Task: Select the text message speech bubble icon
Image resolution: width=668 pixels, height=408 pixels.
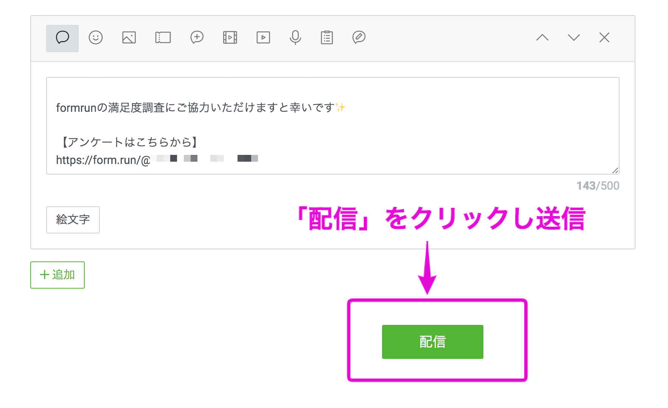Action: tap(62, 38)
